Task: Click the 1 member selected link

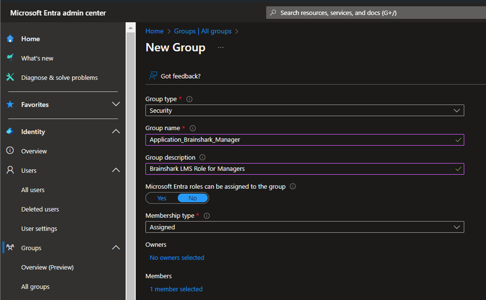Action: click(x=176, y=289)
